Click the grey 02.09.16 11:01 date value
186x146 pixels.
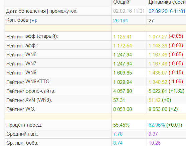pos(129,11)
